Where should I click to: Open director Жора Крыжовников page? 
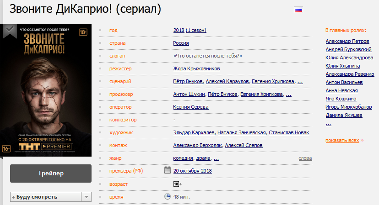[x=196, y=68]
